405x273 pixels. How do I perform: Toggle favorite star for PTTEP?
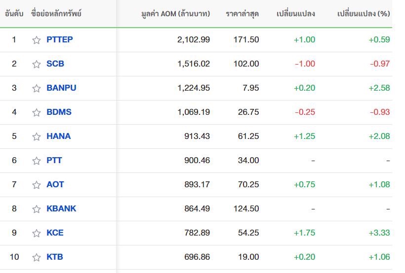click(37, 40)
